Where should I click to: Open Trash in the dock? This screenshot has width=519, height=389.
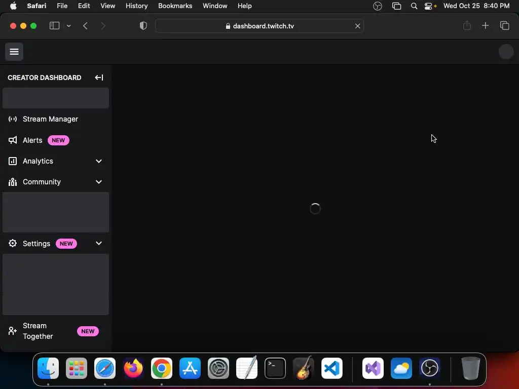471,368
